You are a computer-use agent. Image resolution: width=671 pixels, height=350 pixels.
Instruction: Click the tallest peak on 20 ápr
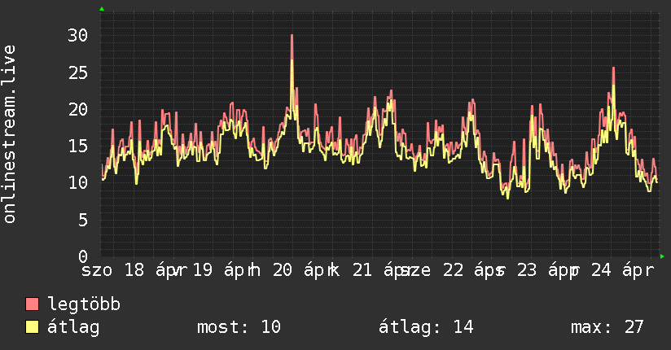(x=292, y=36)
